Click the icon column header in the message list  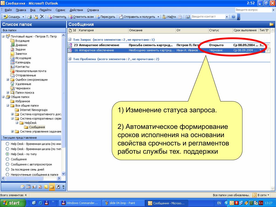70,30
